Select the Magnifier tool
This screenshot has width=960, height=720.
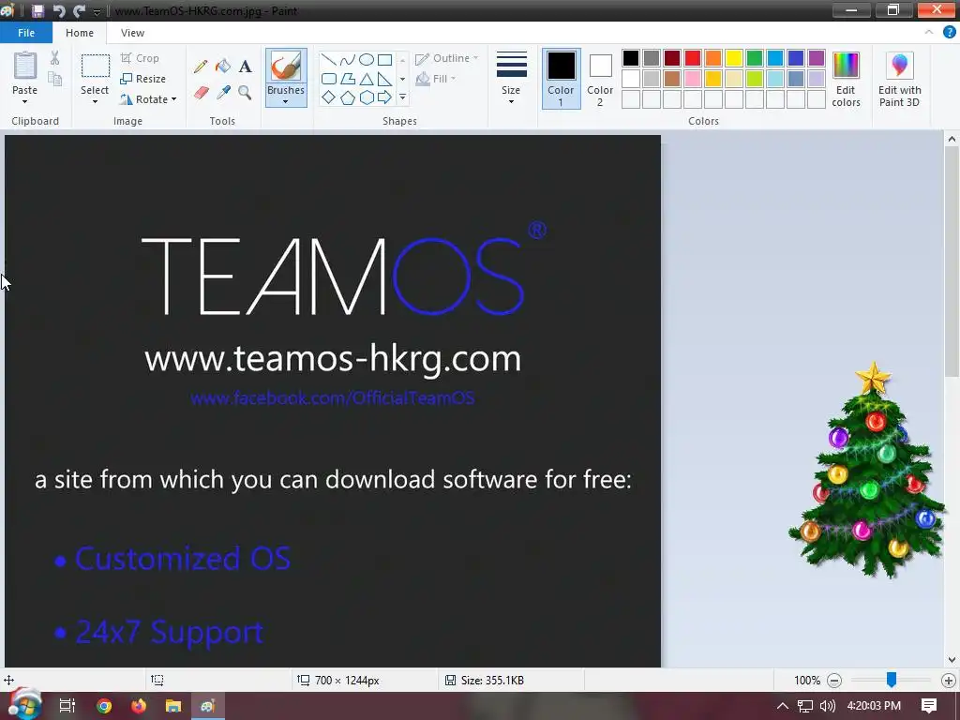(x=245, y=93)
